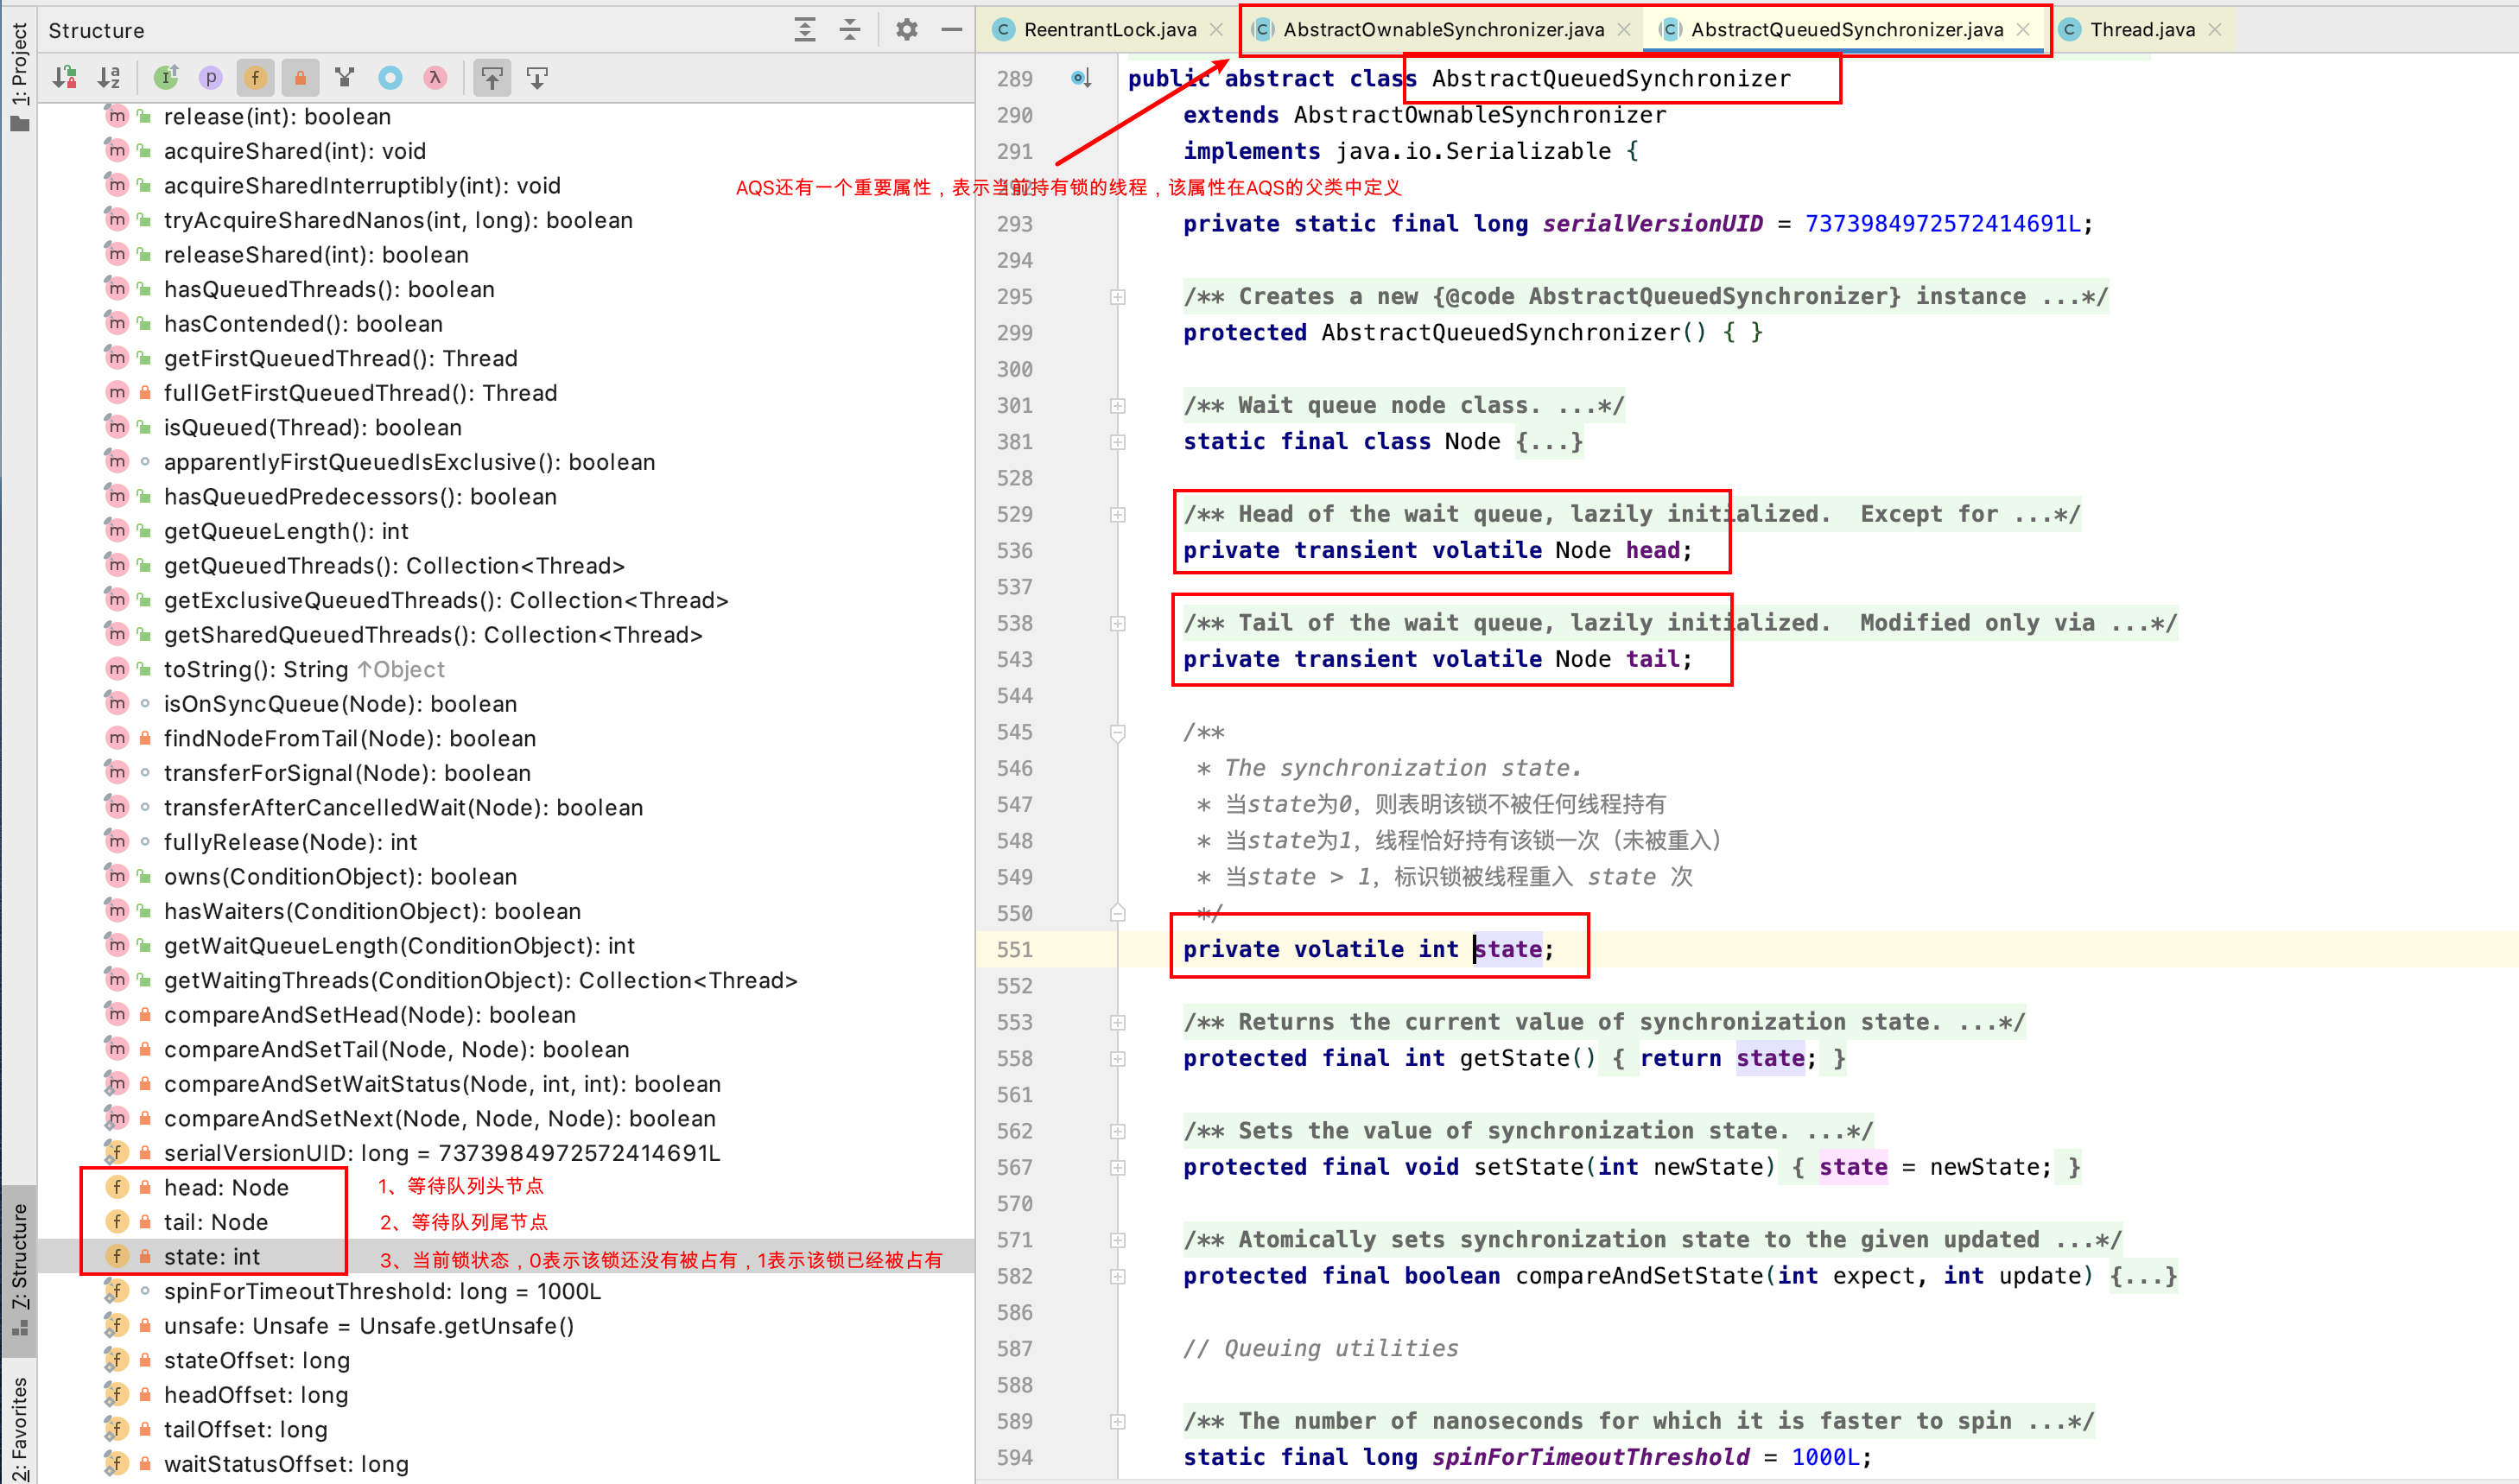This screenshot has height=1484, width=2519.
Task: Open Structure panel settings gear
Action: coord(906,30)
